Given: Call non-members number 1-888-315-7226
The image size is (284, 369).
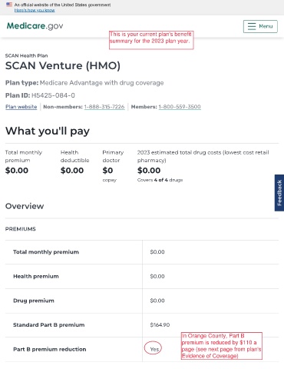Looking at the screenshot, I should [x=104, y=107].
